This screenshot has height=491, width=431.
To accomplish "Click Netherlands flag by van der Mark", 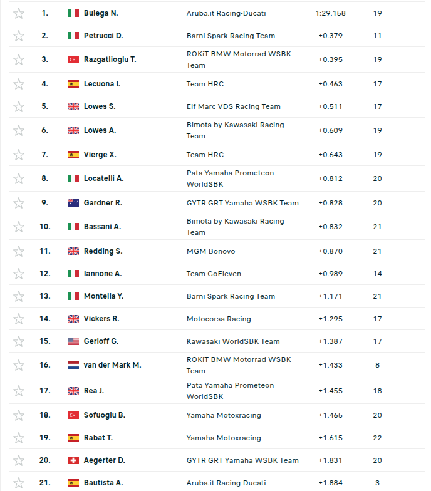I will [x=73, y=365].
